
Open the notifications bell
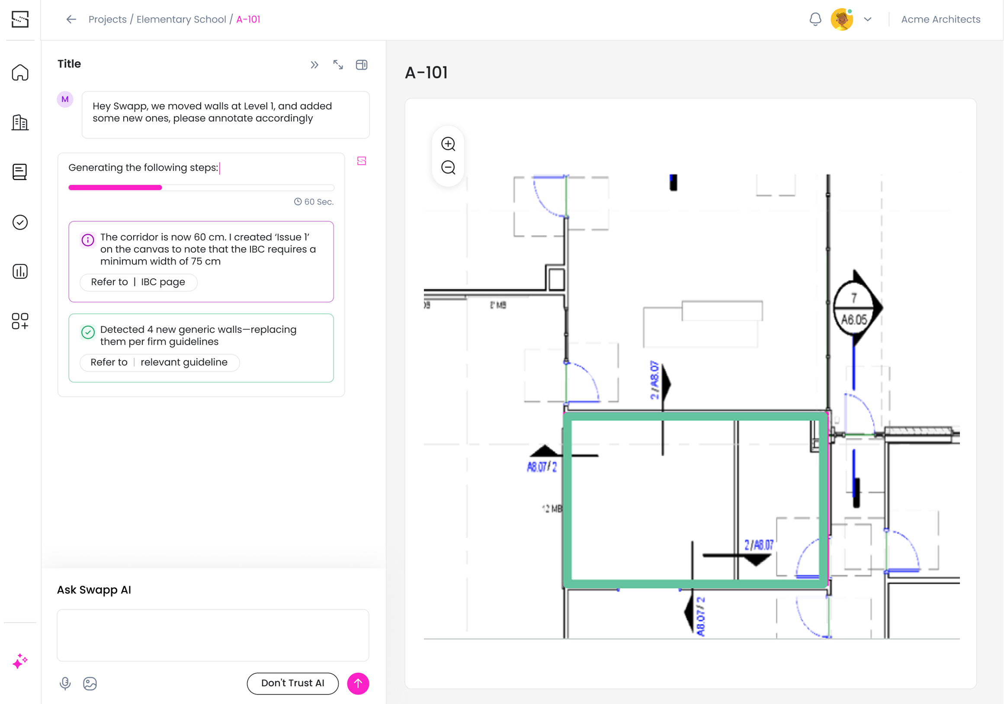(815, 19)
